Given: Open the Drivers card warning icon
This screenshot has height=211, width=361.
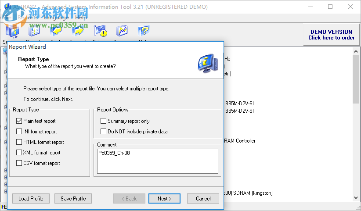Looking at the screenshot, I should [101, 31].
